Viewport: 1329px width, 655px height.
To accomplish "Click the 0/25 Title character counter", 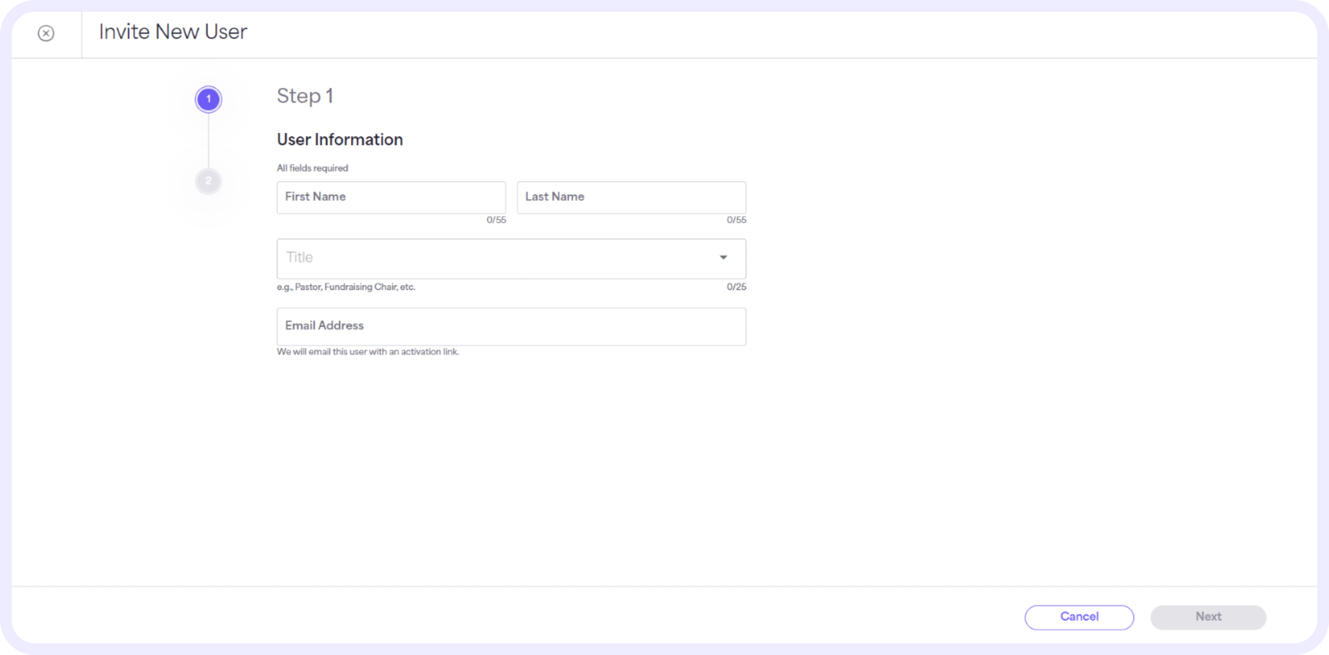I will (736, 287).
